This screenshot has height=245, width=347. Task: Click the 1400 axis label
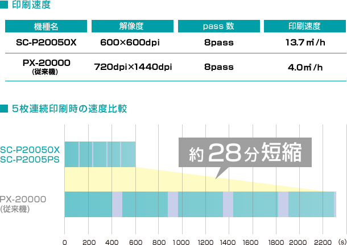pos(228,242)
